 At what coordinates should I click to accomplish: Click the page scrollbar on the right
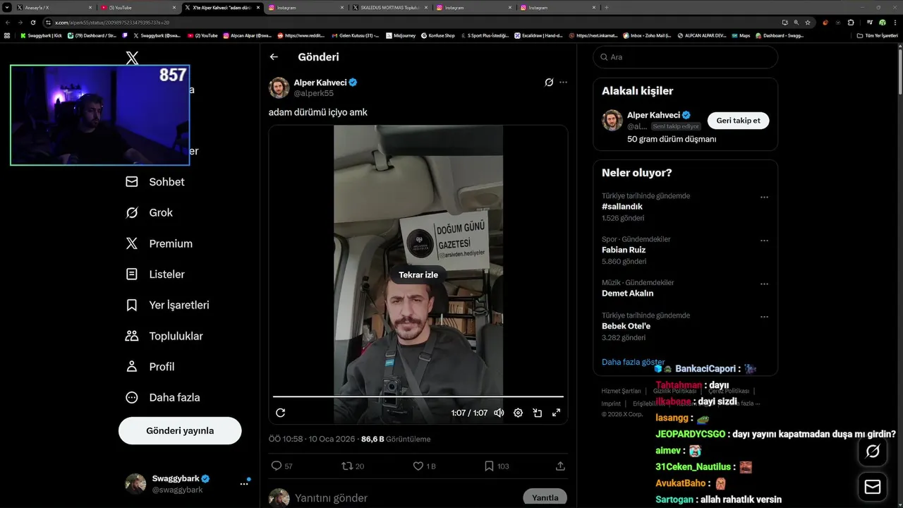tap(899, 71)
